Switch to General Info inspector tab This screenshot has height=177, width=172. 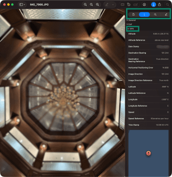tap(133, 15)
